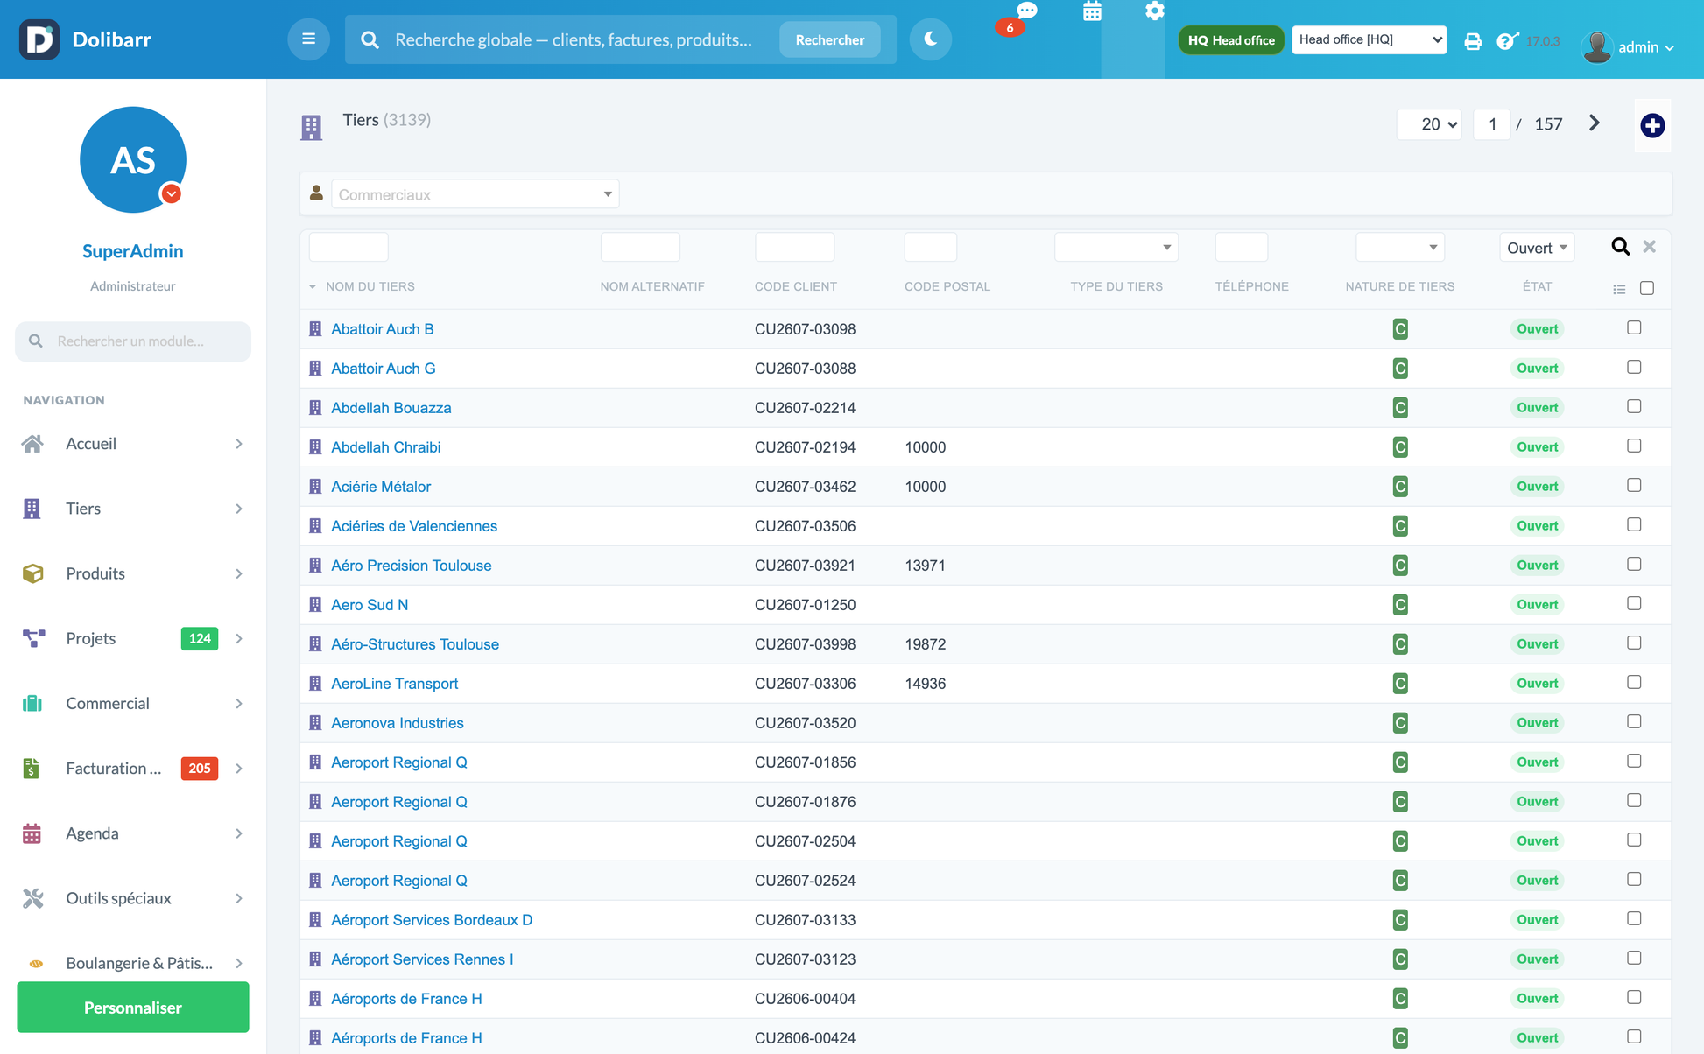Click the Produits box icon
Viewport: 1704px width, 1054px height.
click(x=32, y=573)
